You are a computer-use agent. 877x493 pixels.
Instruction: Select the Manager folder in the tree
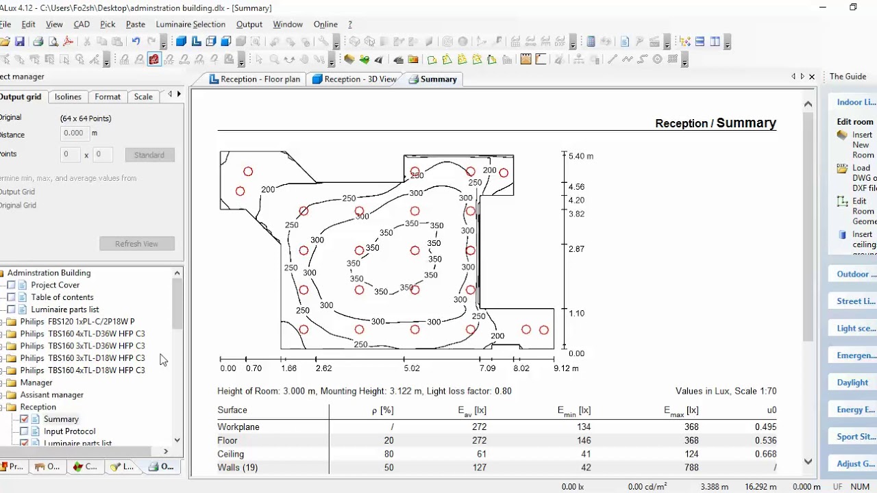36,383
